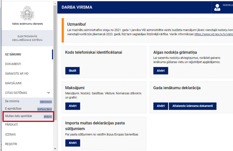This screenshot has width=233, height=151.
Task: Click the EAPMACIBAS badge
Action: [45, 109]
